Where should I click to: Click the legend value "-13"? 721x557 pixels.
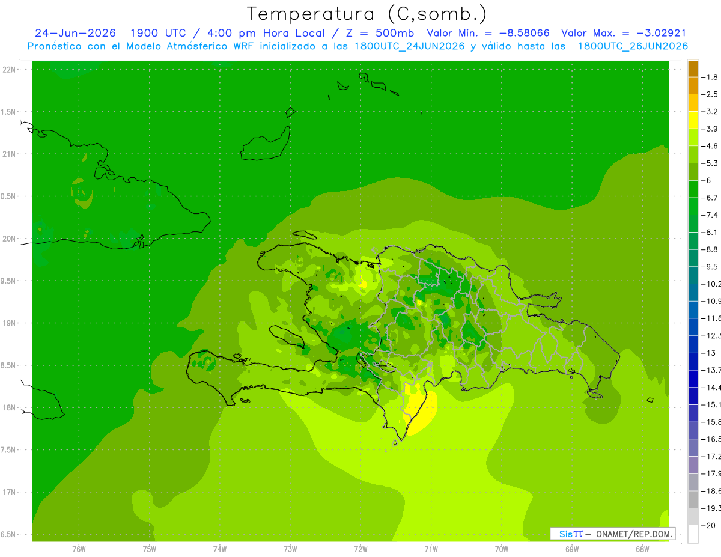click(708, 353)
